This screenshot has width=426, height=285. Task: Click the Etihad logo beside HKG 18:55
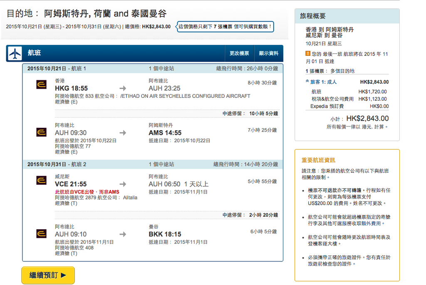41,84
